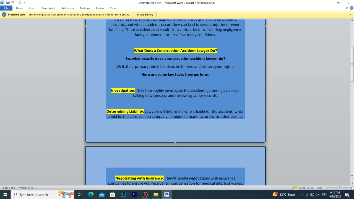The width and height of the screenshot is (354, 199).
Task: Click the Protected View shield icon
Action: (4, 15)
